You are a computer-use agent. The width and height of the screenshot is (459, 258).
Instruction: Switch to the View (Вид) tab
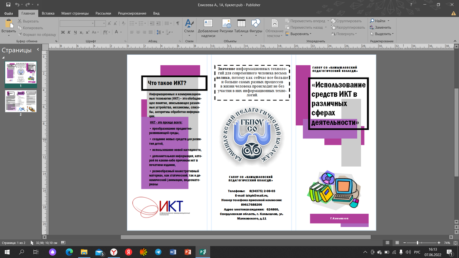click(x=156, y=13)
